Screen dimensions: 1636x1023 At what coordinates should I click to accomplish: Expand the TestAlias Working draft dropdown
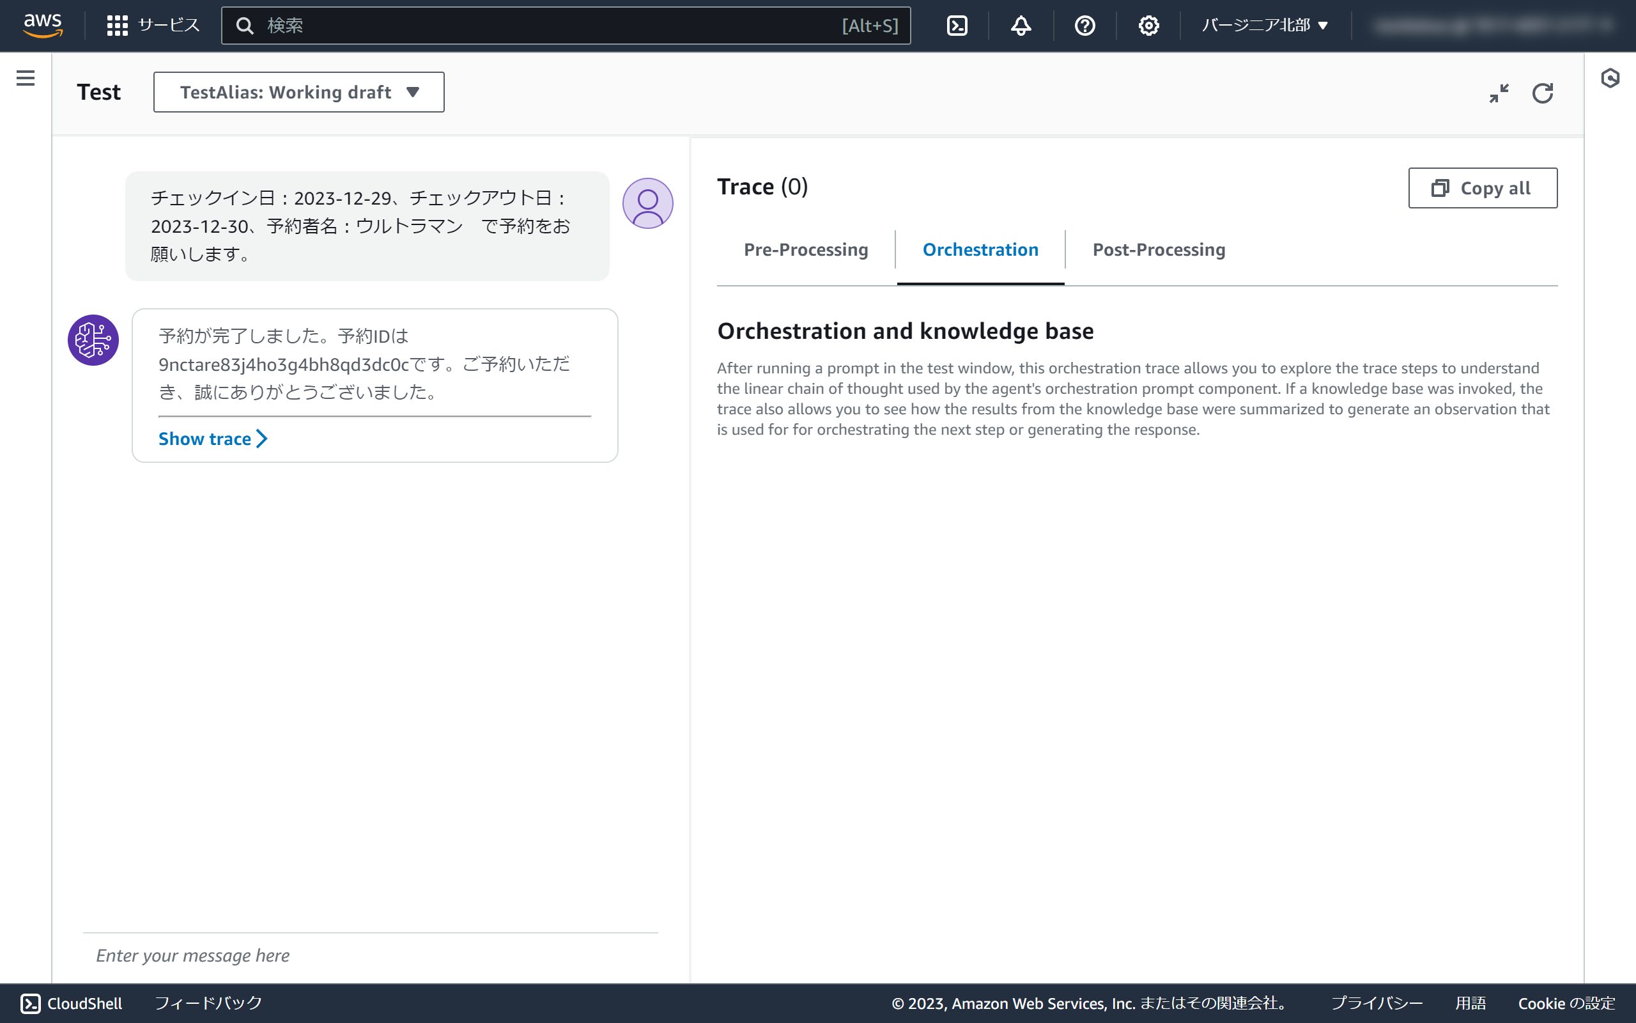(299, 92)
